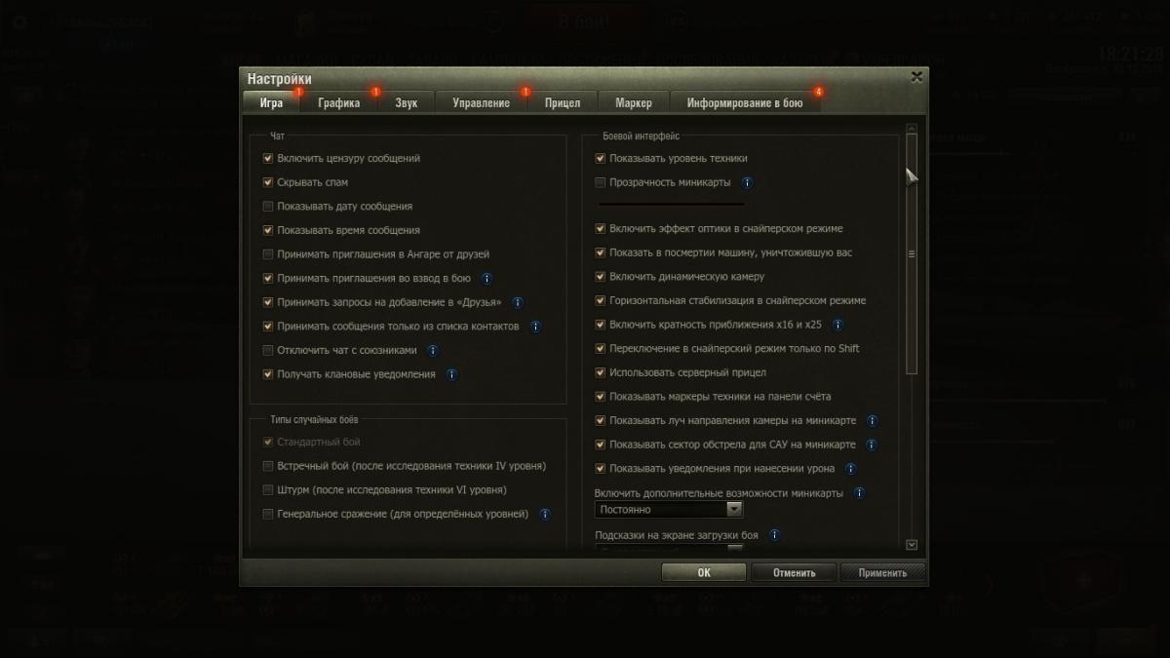Enable Показывать дату сообщения
Viewport: 1170px width, 658px height.
(268, 207)
